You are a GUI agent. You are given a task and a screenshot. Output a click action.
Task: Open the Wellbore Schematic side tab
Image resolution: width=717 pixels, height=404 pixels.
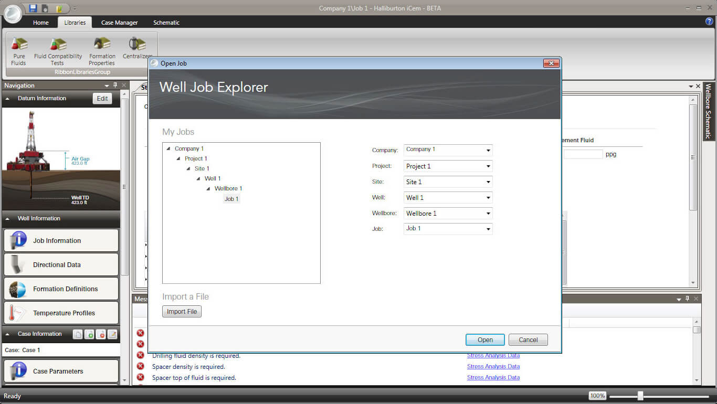(709, 111)
